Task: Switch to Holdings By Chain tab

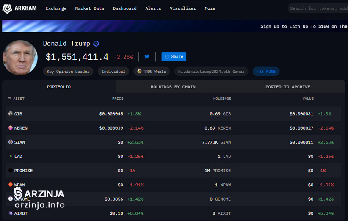Action: pos(173,87)
